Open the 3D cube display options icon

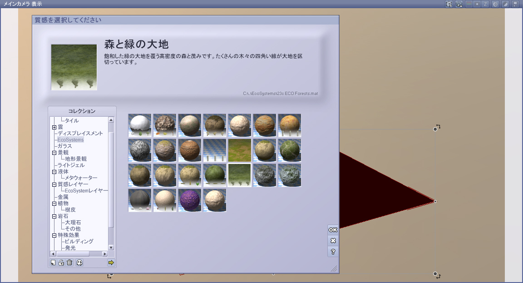(x=449, y=4)
